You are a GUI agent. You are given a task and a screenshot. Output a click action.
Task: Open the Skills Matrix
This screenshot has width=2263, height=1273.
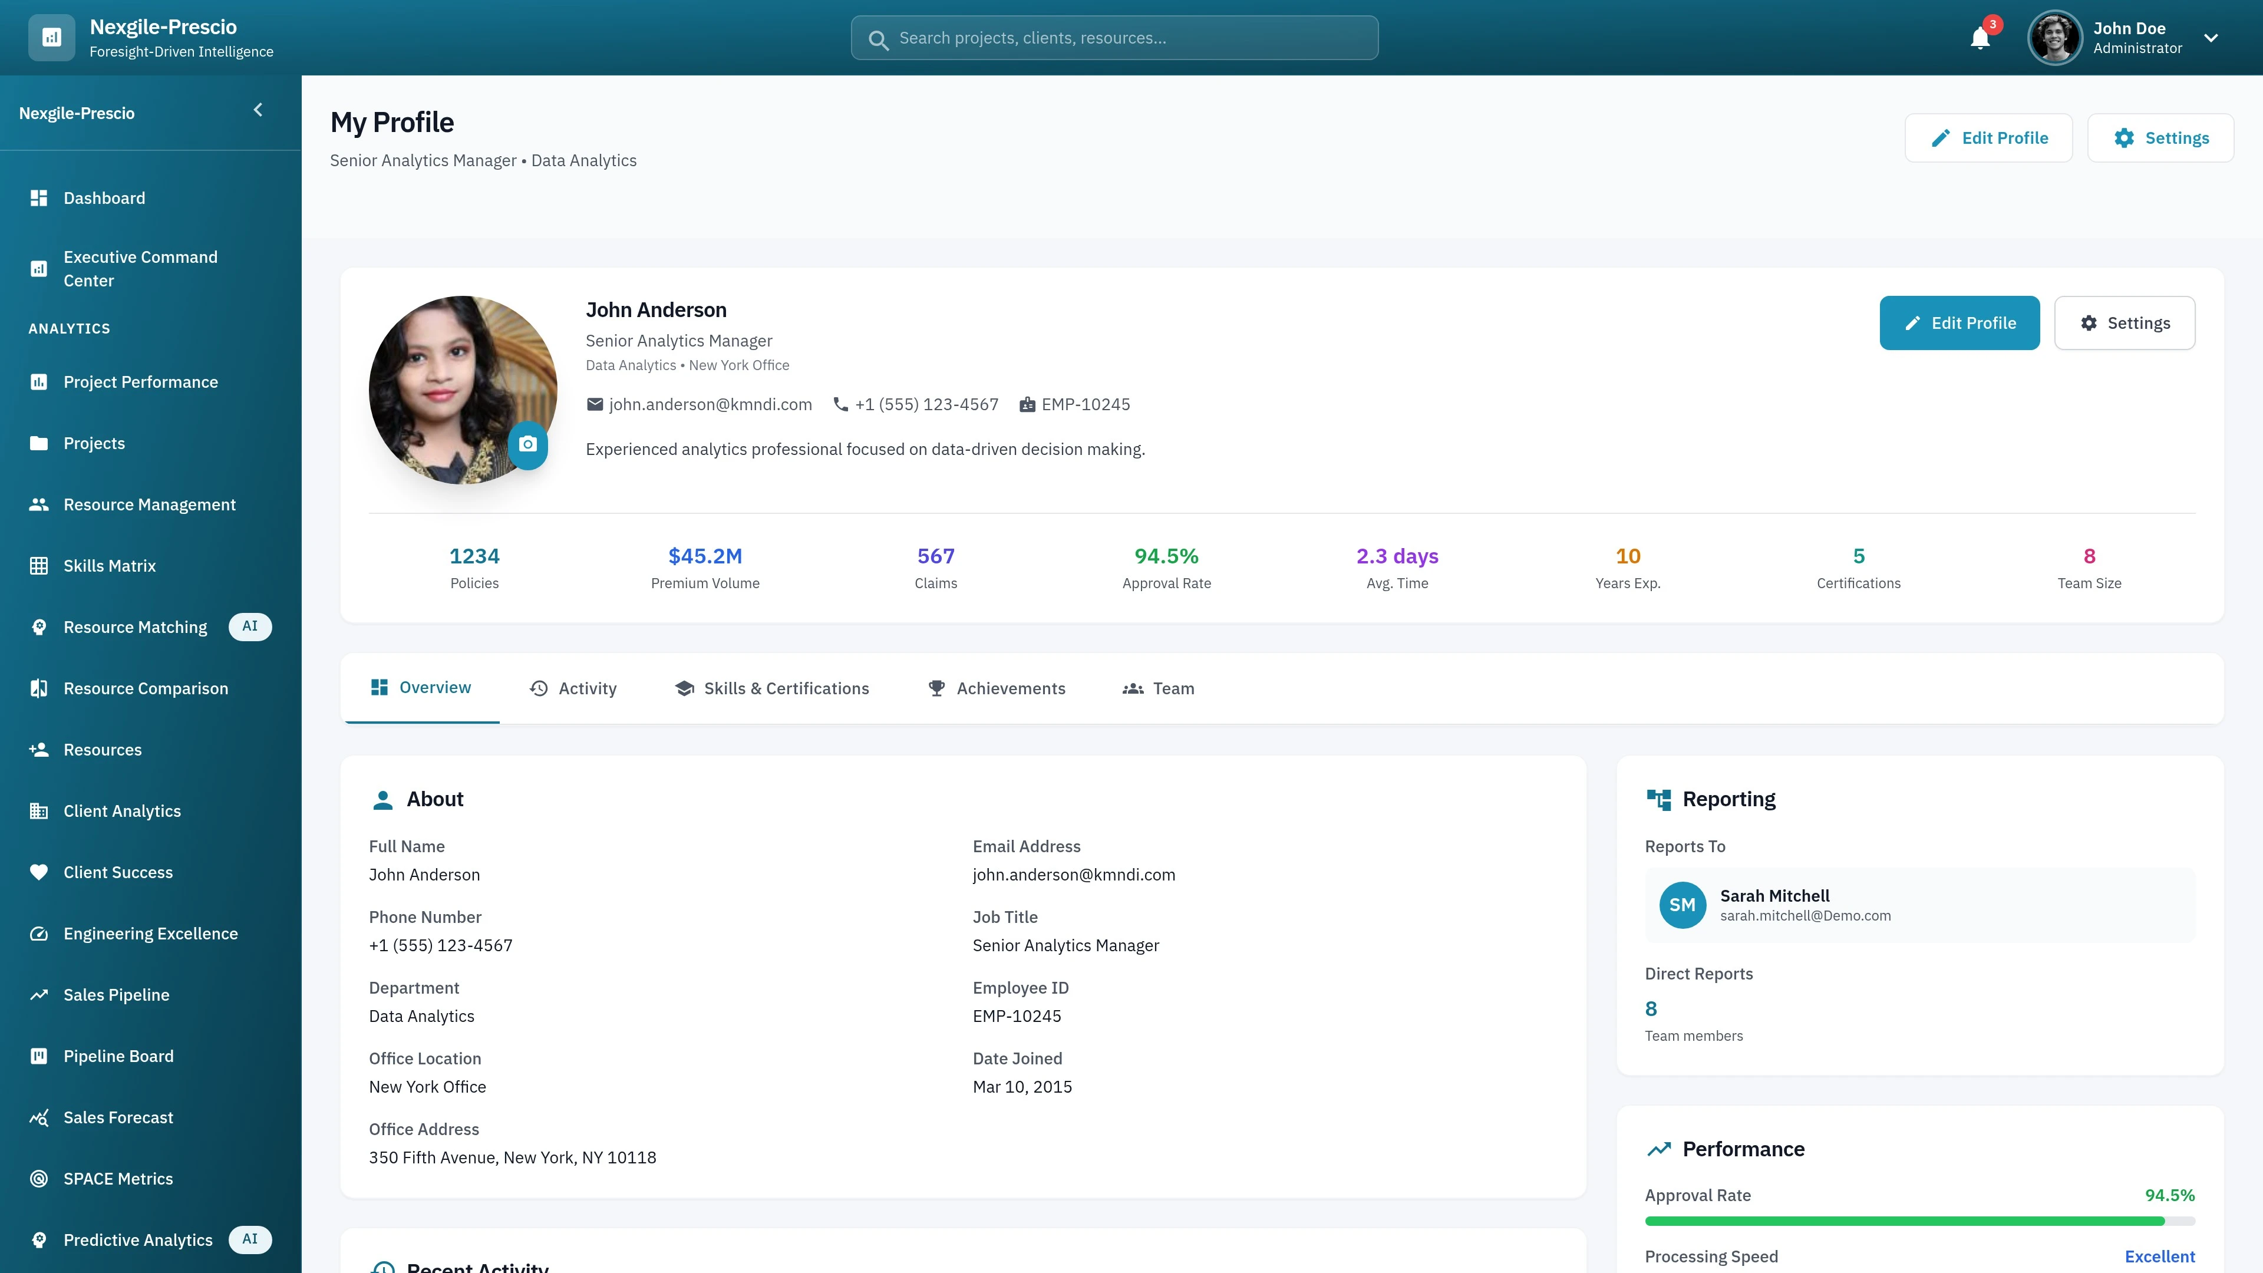(109, 566)
